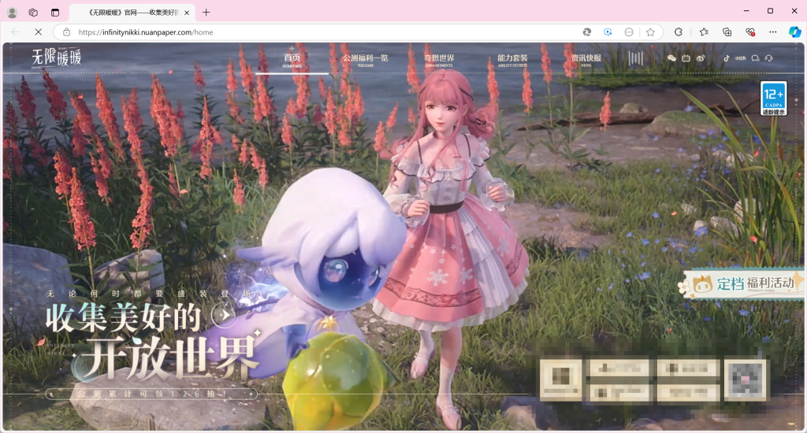Open the circled ellipsis icon in address bar
The width and height of the screenshot is (807, 433).
point(629,31)
